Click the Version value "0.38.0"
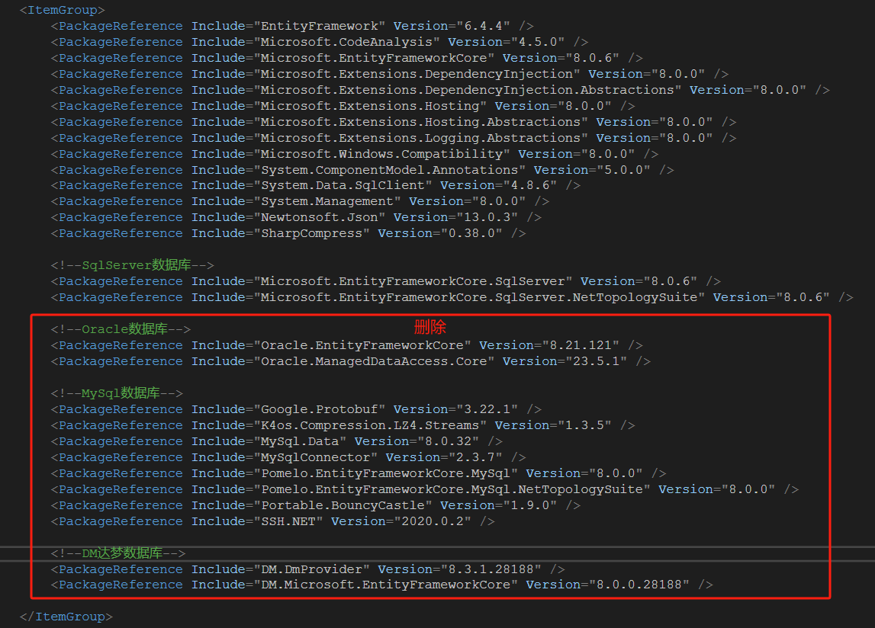 point(471,234)
